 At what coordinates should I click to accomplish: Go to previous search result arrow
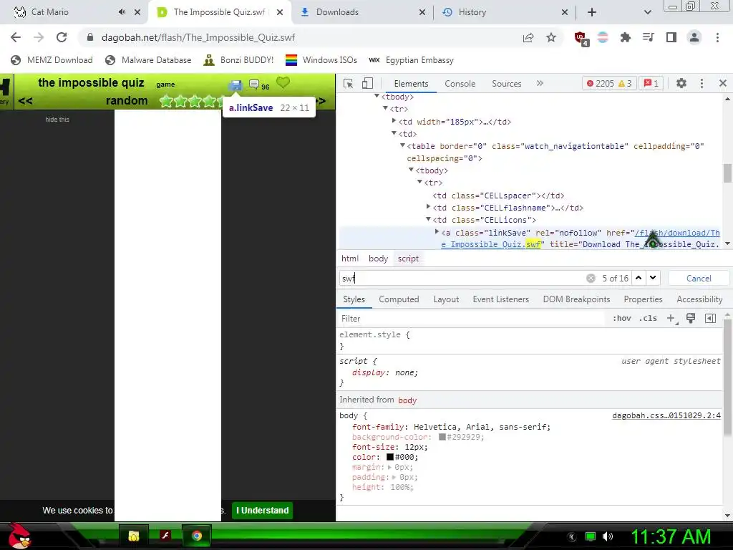(x=639, y=278)
